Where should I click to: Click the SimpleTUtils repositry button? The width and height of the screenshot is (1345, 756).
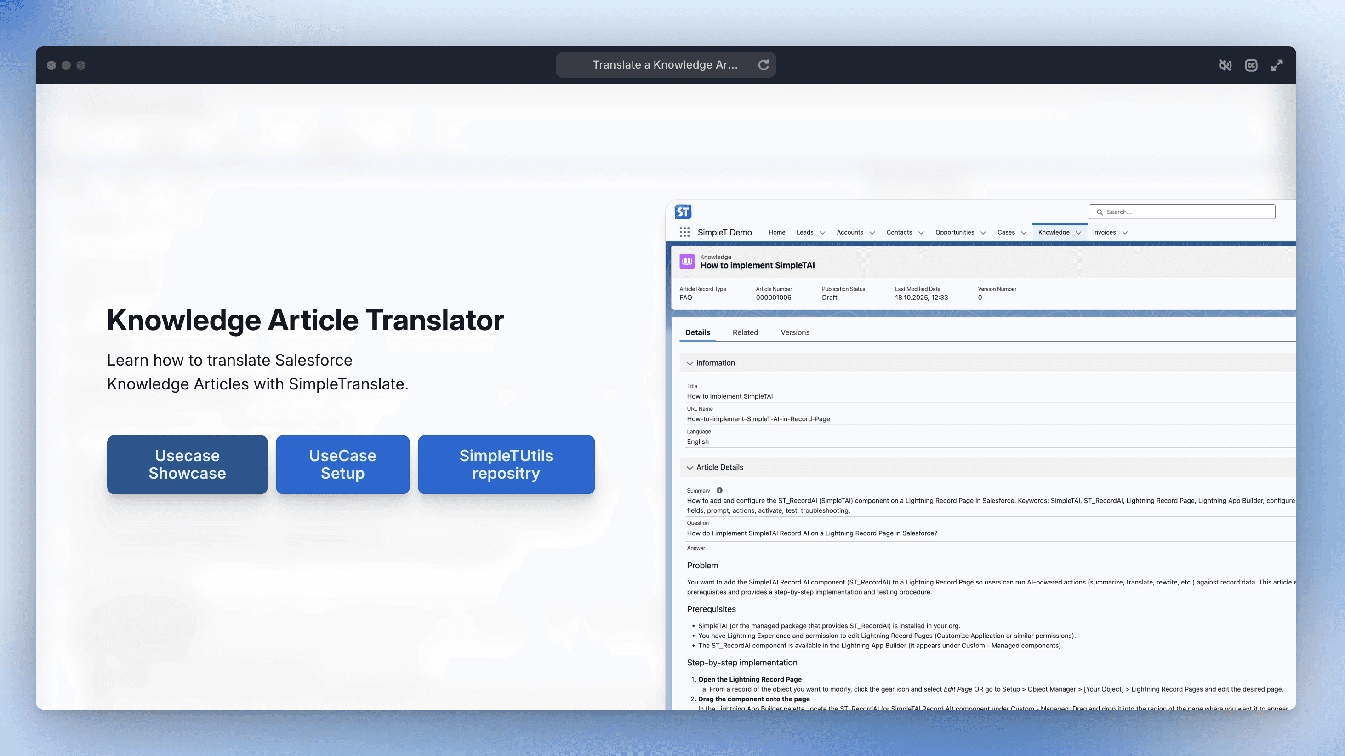506,464
